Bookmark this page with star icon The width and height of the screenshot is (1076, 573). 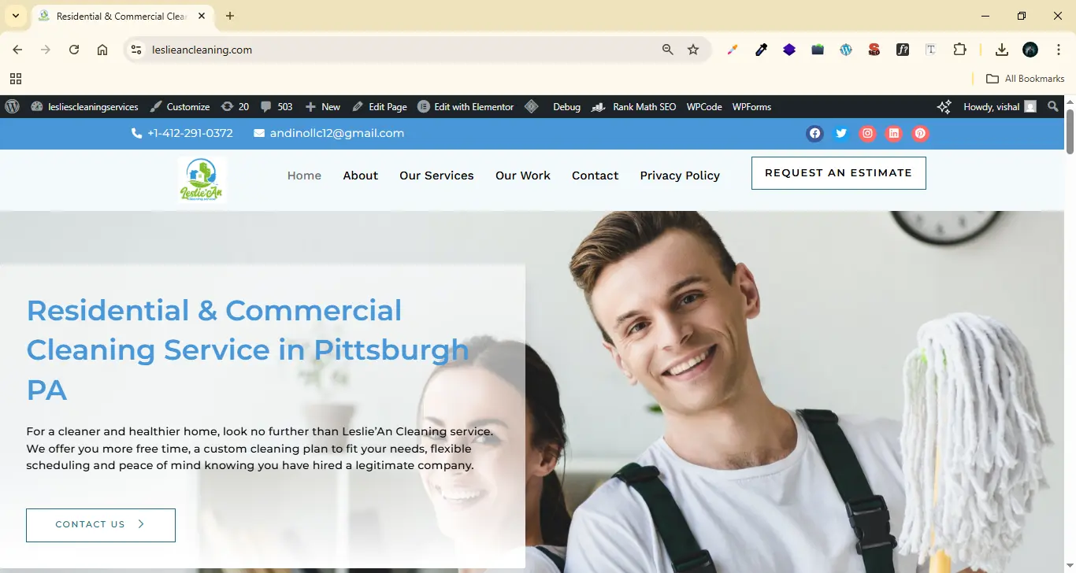click(693, 50)
